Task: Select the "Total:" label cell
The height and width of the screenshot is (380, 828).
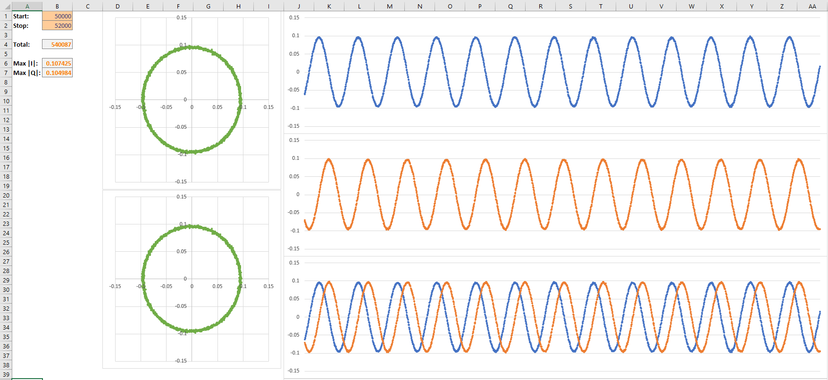Action: 27,44
